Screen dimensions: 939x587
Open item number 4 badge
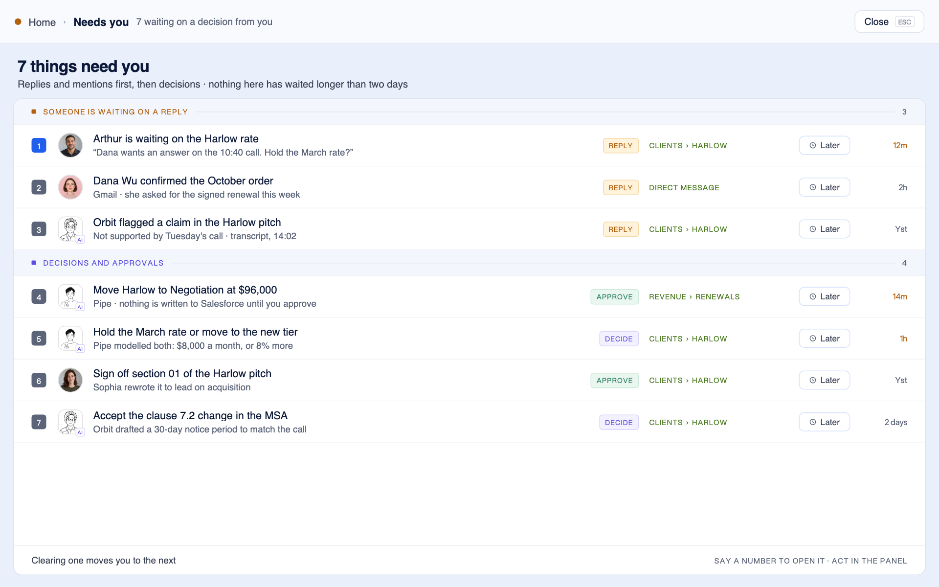pos(39,296)
